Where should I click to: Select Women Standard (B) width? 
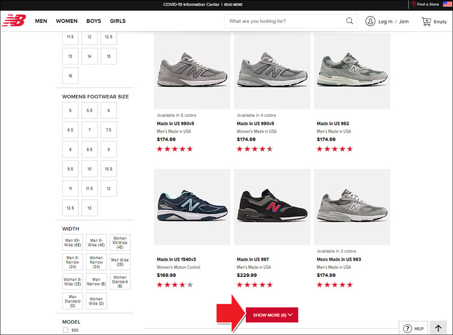point(120,281)
